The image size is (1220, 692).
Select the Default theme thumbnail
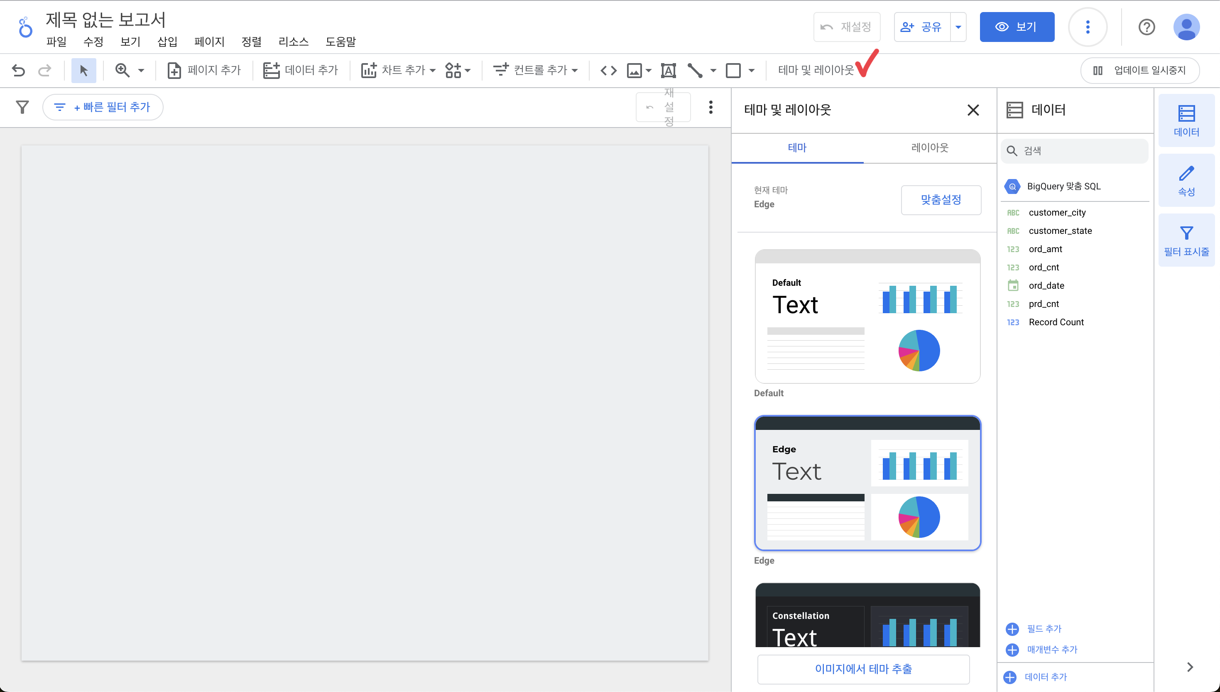click(867, 317)
